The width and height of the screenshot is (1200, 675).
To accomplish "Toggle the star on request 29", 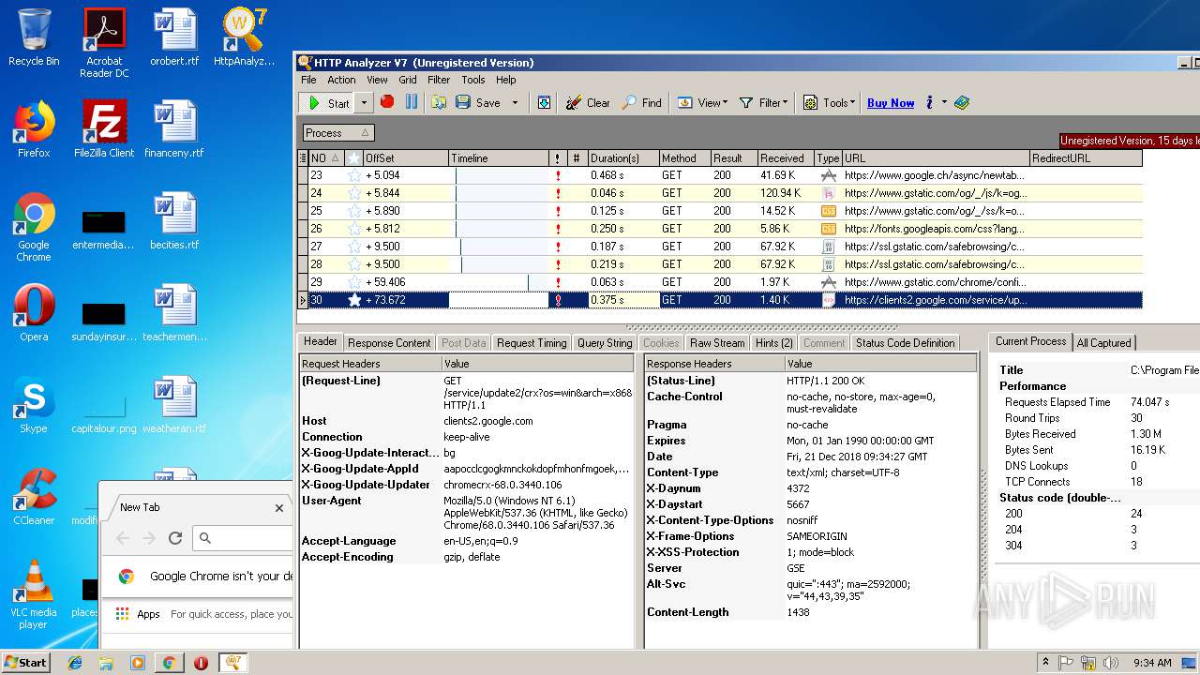I will (354, 282).
